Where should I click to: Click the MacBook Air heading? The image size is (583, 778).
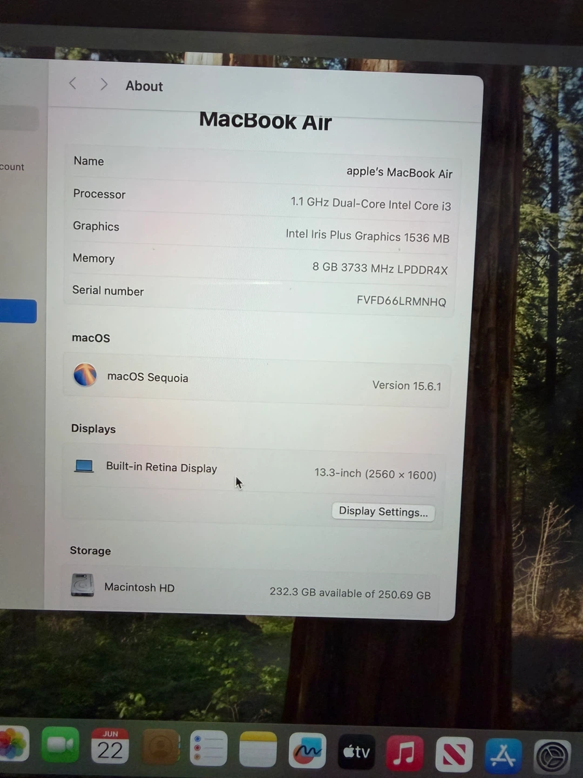pos(265,121)
